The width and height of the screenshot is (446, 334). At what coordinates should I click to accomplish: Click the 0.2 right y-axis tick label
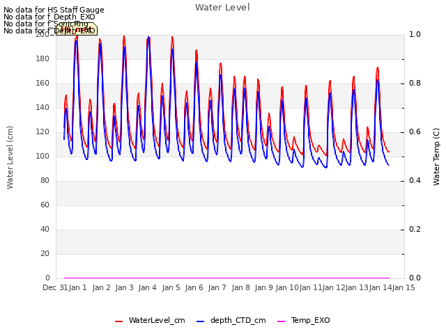(415, 230)
